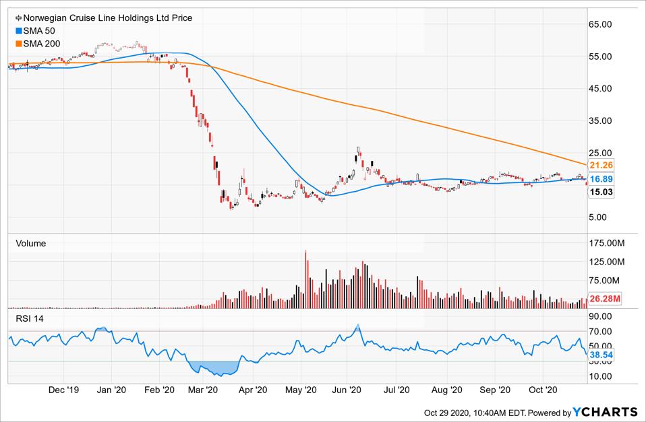This screenshot has height=422, width=646.
Task: Click the 25.00 price axis label
Action: [x=600, y=153]
